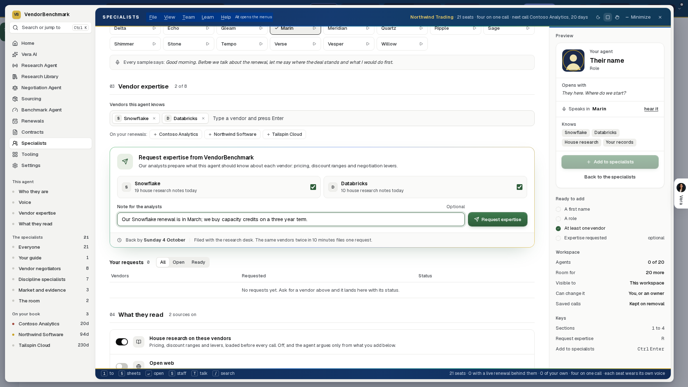This screenshot has width=688, height=387.
Task: Click Request expertise button
Action: (x=498, y=220)
